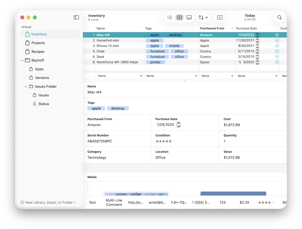
Task: Select the star rating field type
Action: point(266,202)
